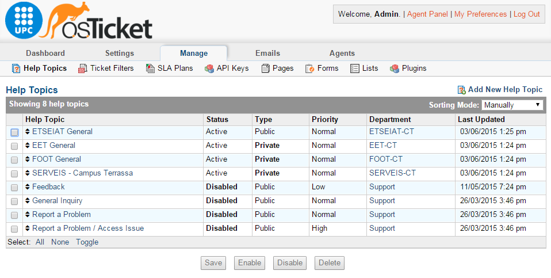Open My Preferences link
The width and height of the screenshot is (551, 278).
(480, 14)
